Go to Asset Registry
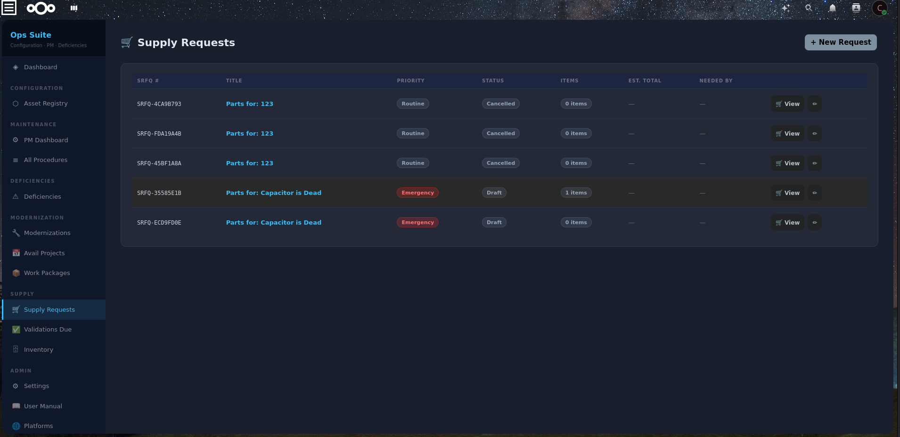This screenshot has height=437, width=900. (54, 104)
